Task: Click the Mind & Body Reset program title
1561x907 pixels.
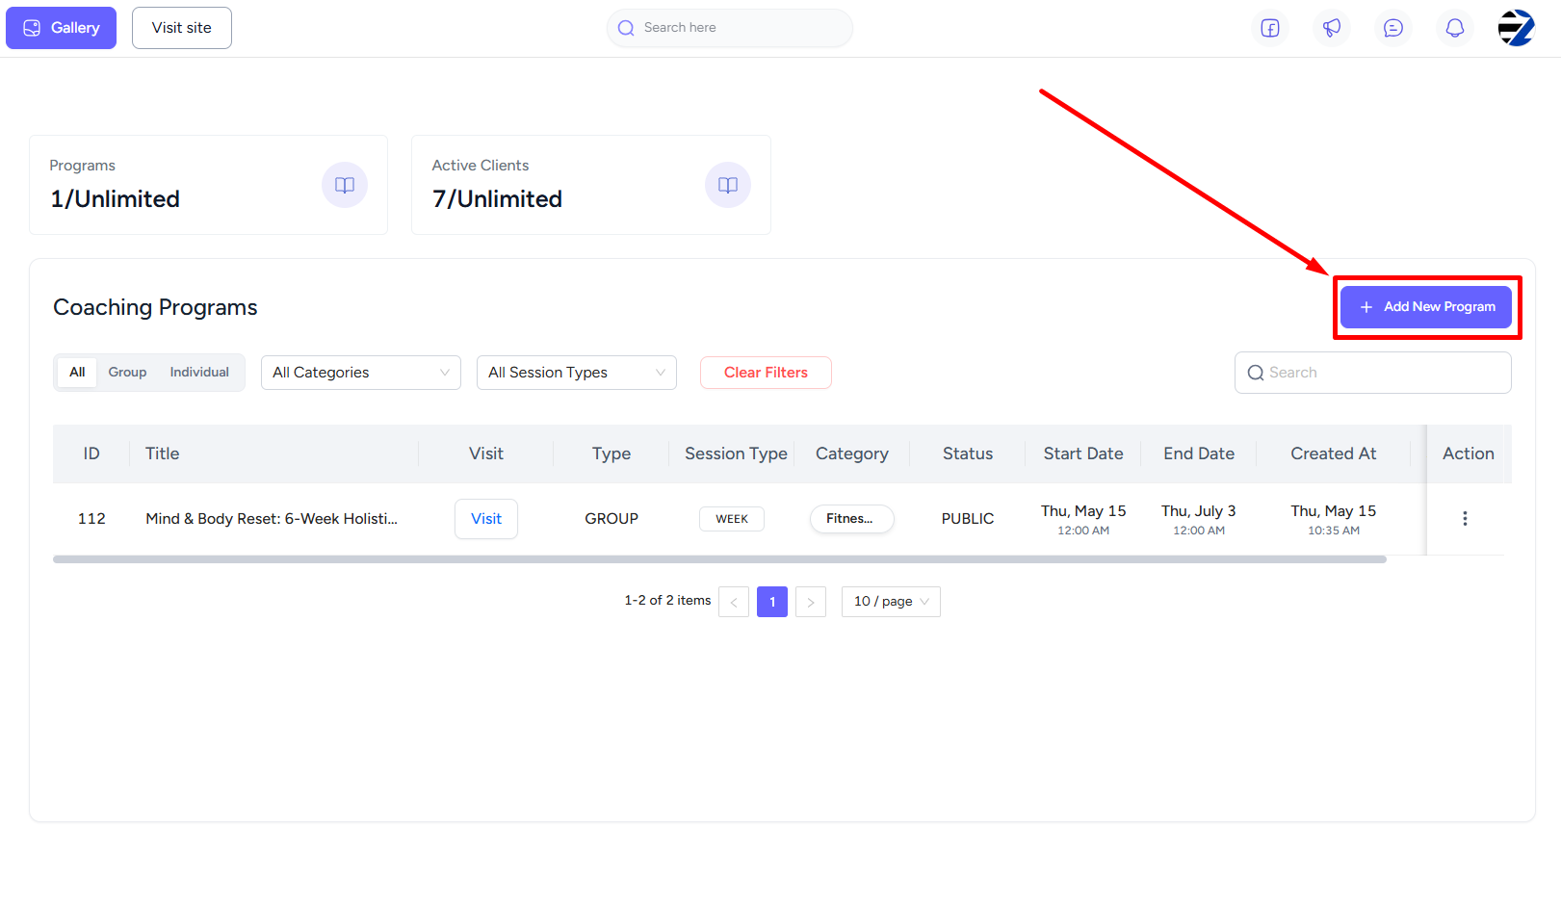Action: (x=272, y=519)
